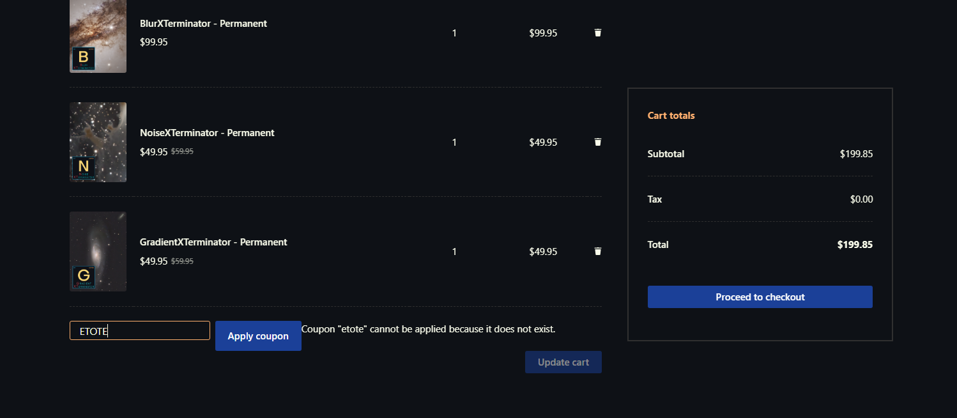Follow the BlurXTerminator - Permanent product link

(x=203, y=24)
